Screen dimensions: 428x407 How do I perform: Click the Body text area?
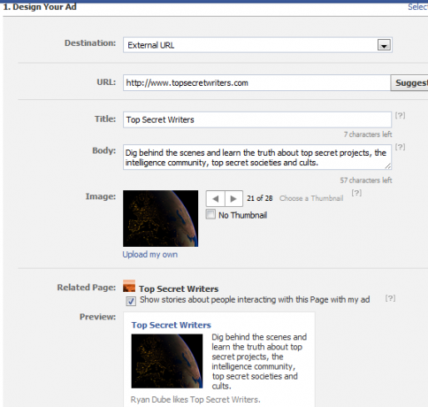(x=257, y=157)
